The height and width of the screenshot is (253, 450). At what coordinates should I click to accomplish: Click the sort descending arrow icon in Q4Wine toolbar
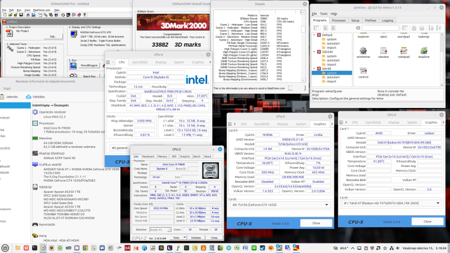(431, 28)
